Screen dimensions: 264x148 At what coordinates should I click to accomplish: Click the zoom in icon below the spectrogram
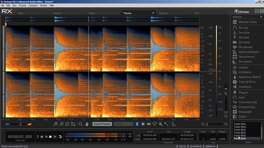click(56, 124)
